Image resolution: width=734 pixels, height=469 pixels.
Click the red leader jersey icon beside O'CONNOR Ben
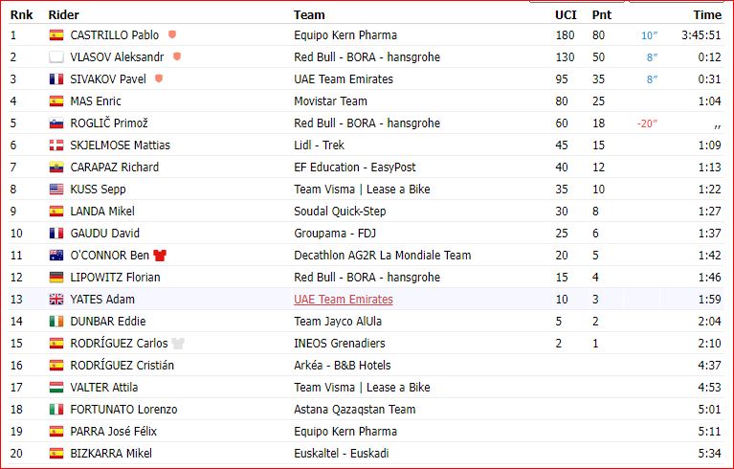click(160, 256)
